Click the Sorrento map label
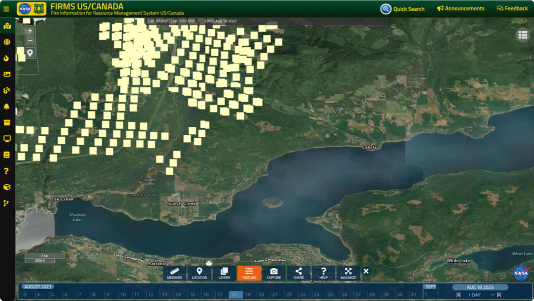Viewport: 534px width, 301px height. click(157, 264)
